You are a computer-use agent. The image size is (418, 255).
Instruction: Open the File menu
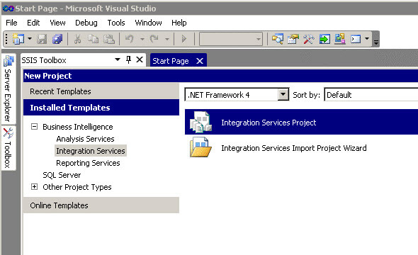(11, 23)
